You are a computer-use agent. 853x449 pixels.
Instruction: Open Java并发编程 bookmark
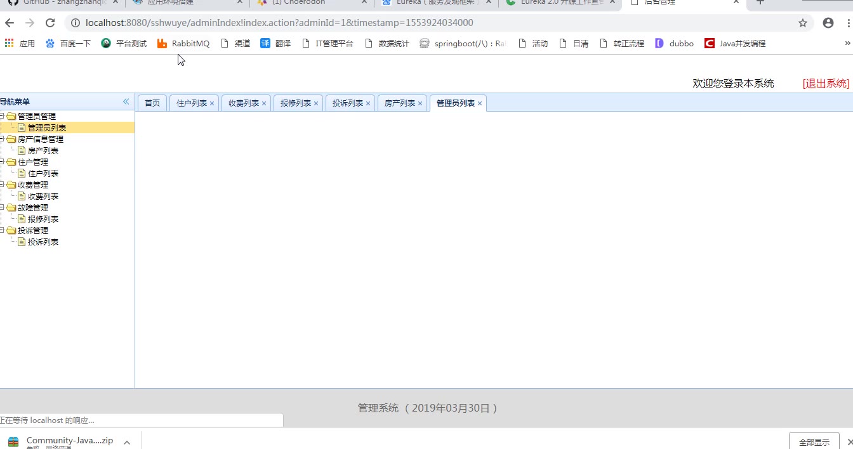(x=735, y=43)
